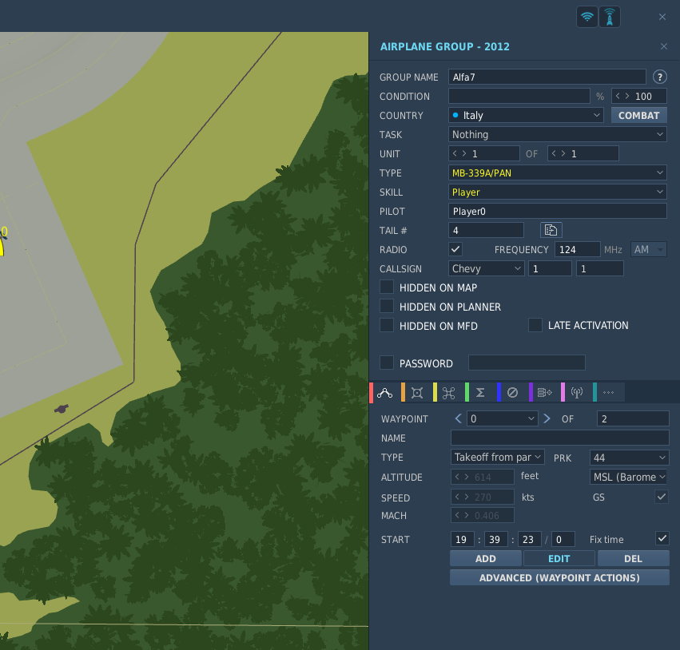Open the Callsign dropdown showing Chevy
The image size is (680, 650).
[486, 268]
